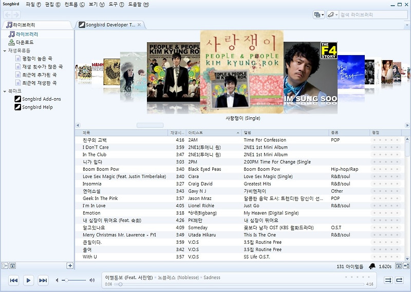Screen dimensions: 411x292
Task: Click the track list scroll-down arrow
Action: pyautogui.click(x=407, y=259)
